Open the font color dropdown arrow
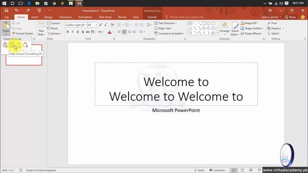 click(x=113, y=32)
